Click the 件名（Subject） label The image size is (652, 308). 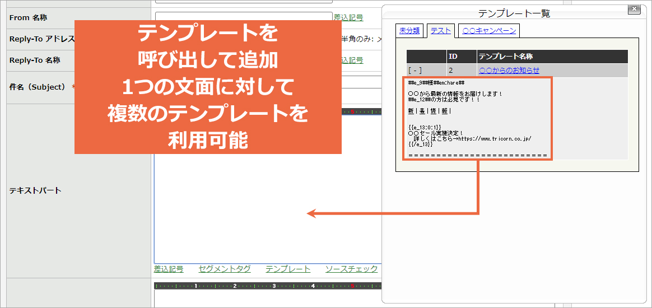pyautogui.click(x=38, y=87)
